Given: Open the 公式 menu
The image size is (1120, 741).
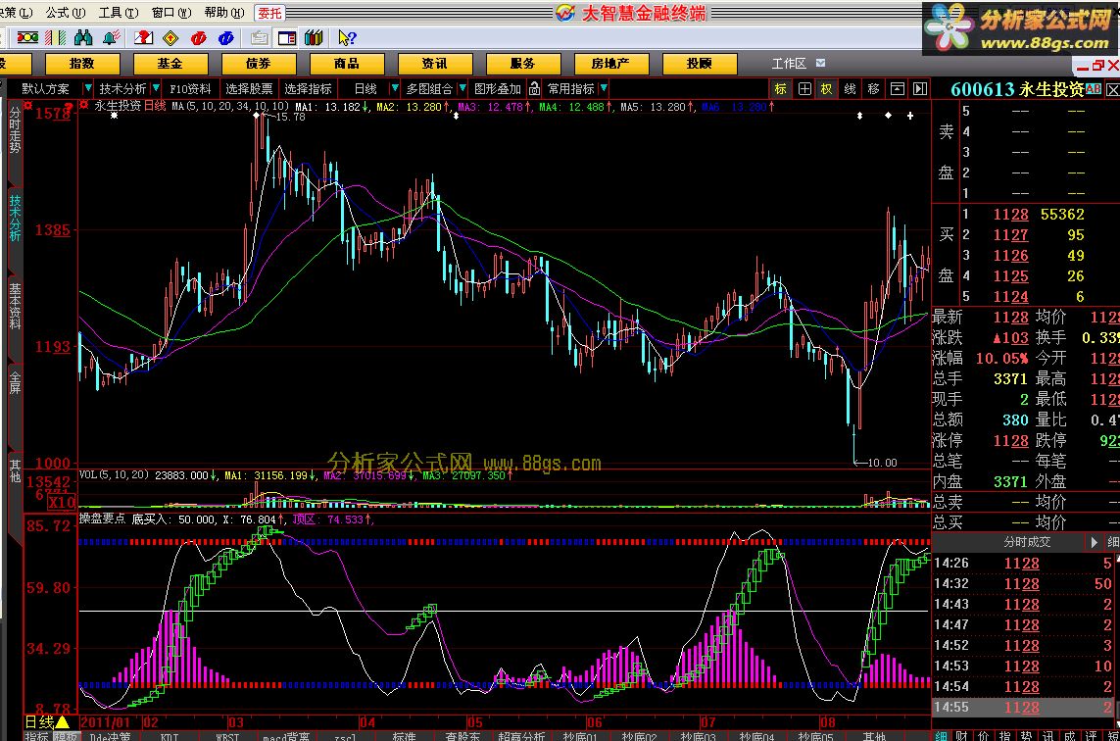Looking at the screenshot, I should click(65, 12).
